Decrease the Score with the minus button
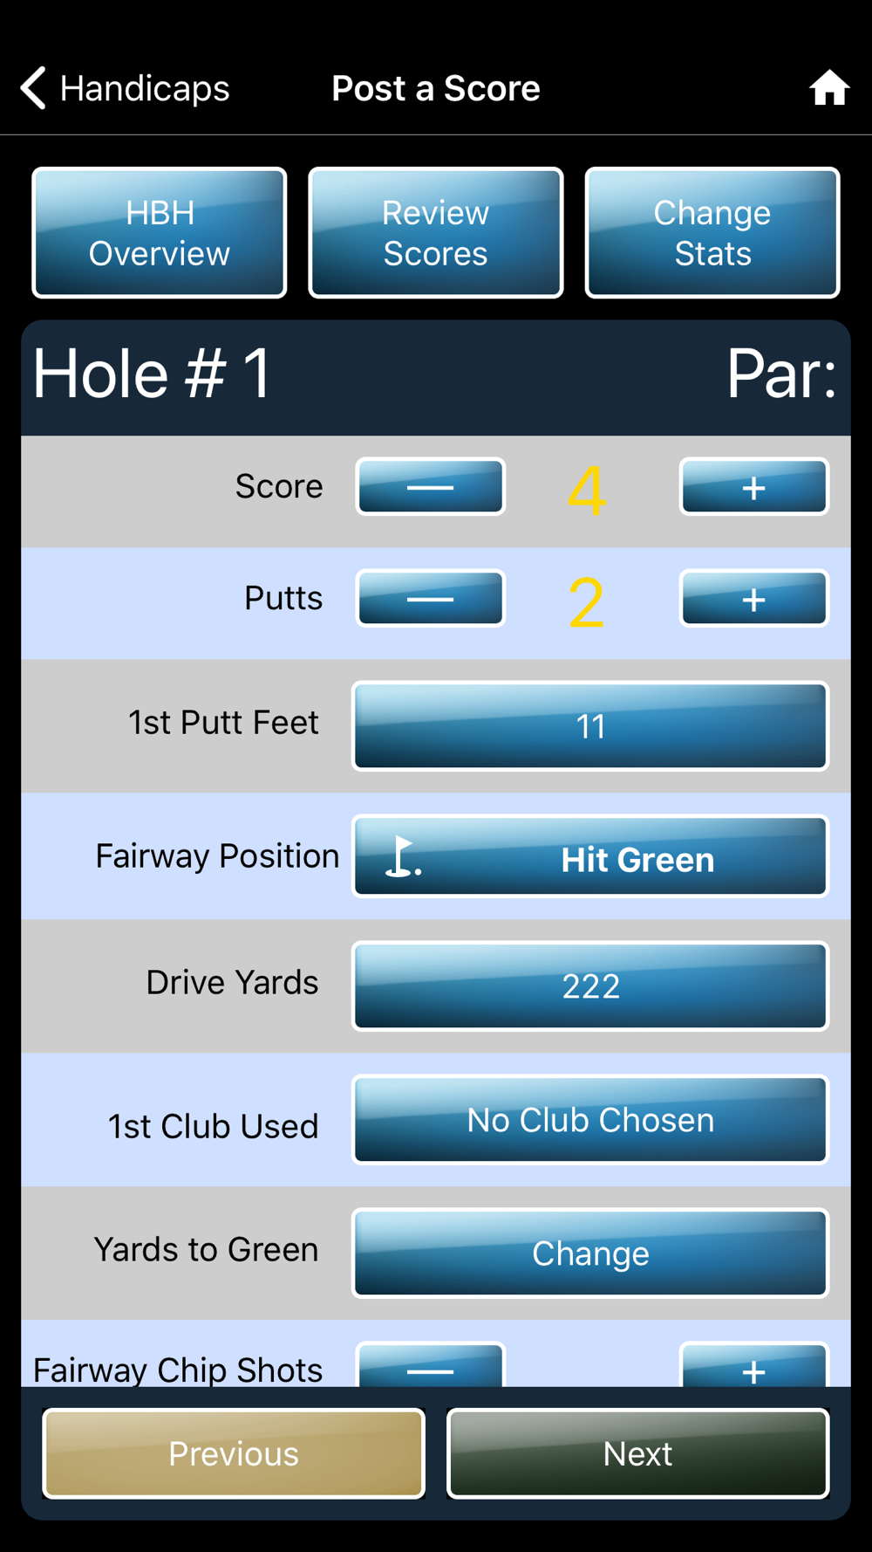Viewport: 872px width, 1552px height. click(430, 486)
